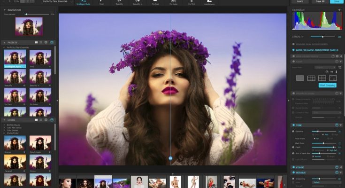Click the crop tool icon in Crop panel

(x=340, y=67)
